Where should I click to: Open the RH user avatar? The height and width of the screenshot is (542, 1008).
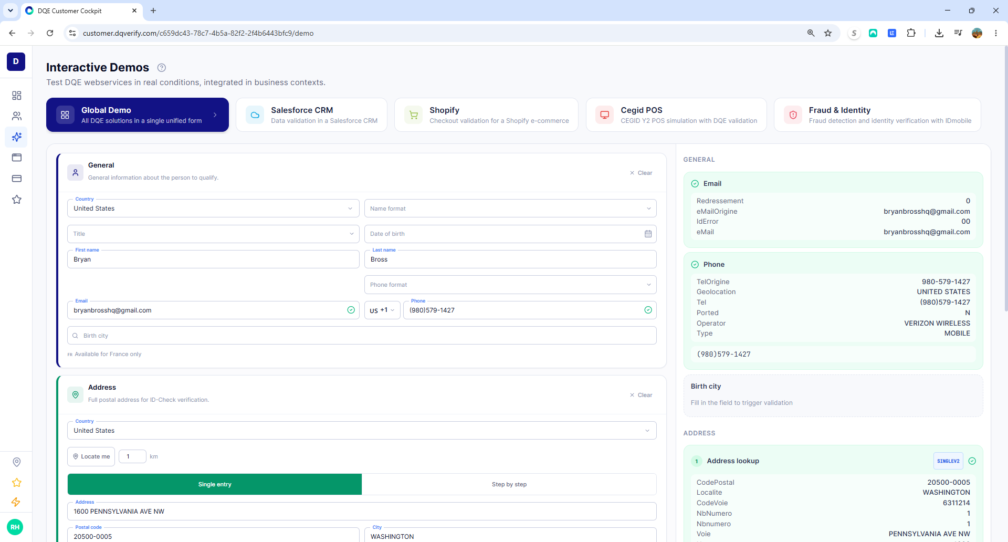15,527
